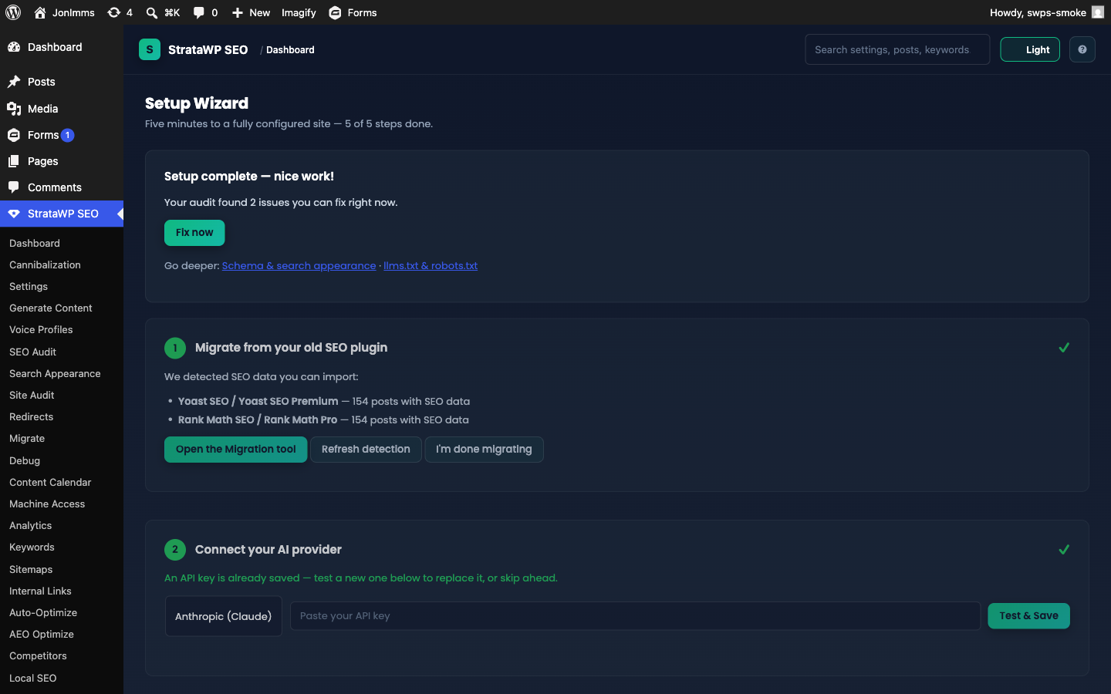Viewport: 1111px width, 694px height.
Task: Open Local SEO submenu item
Action: click(33, 678)
